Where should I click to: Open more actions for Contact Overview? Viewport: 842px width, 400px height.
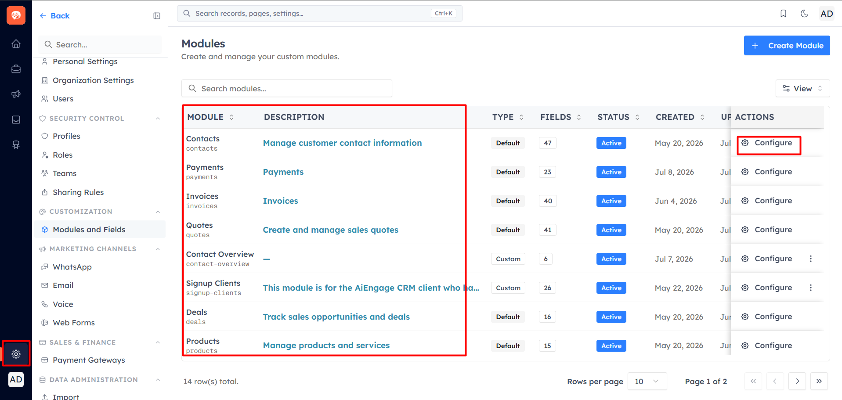click(811, 259)
